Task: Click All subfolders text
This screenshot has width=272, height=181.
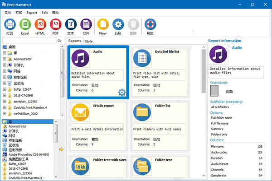Action: 220,107
